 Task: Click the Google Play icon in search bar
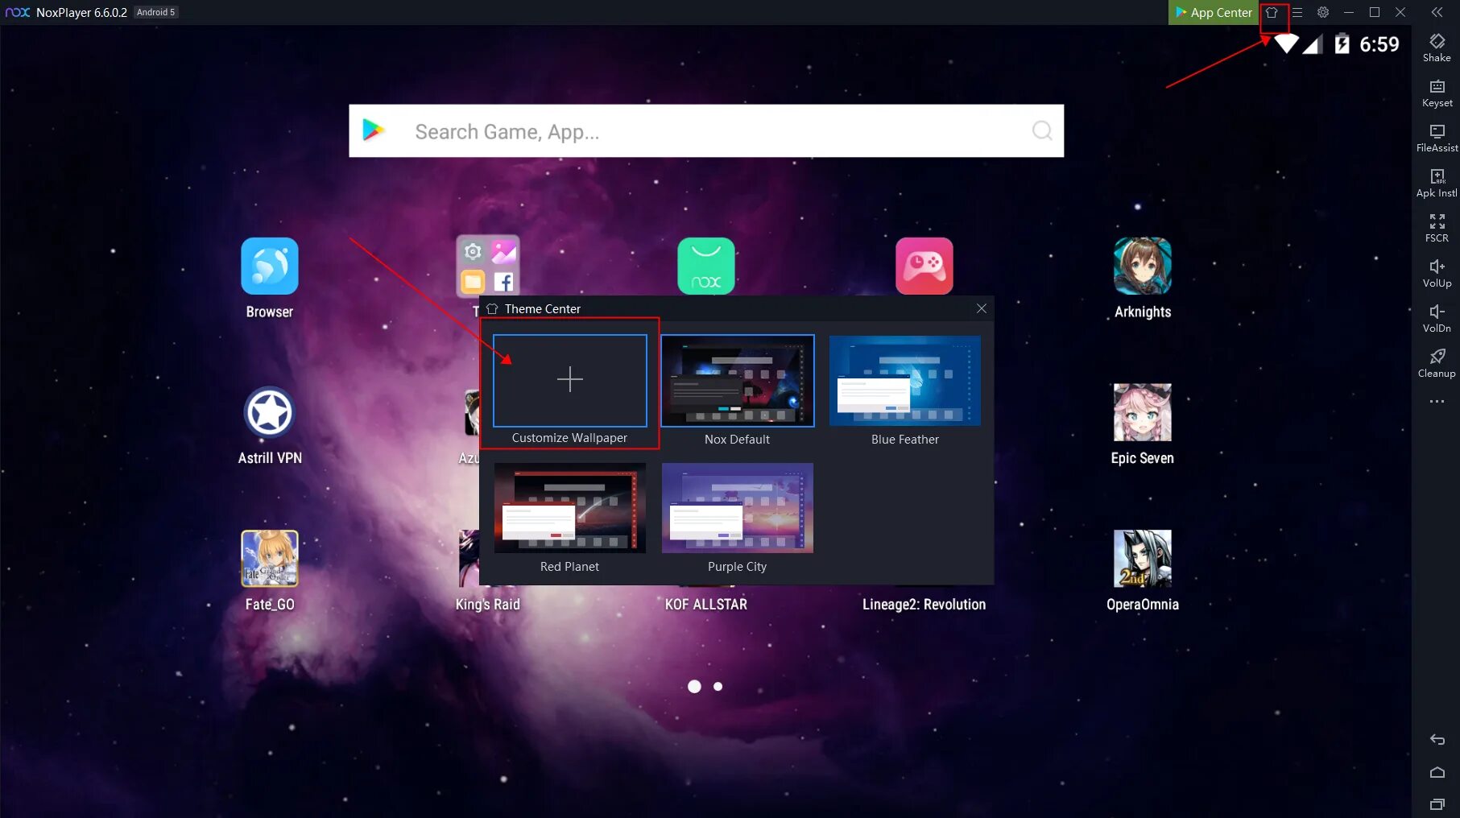[x=373, y=130]
